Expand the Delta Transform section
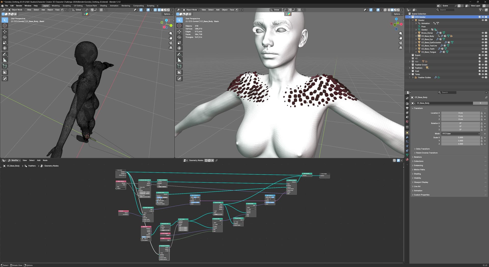 pyautogui.click(x=423, y=149)
